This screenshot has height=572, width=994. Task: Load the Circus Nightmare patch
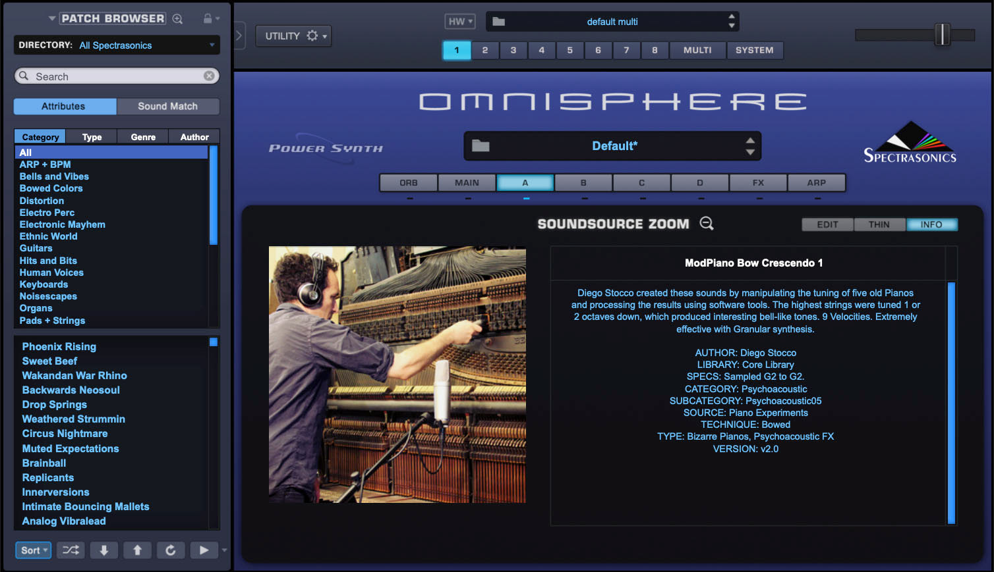point(65,433)
